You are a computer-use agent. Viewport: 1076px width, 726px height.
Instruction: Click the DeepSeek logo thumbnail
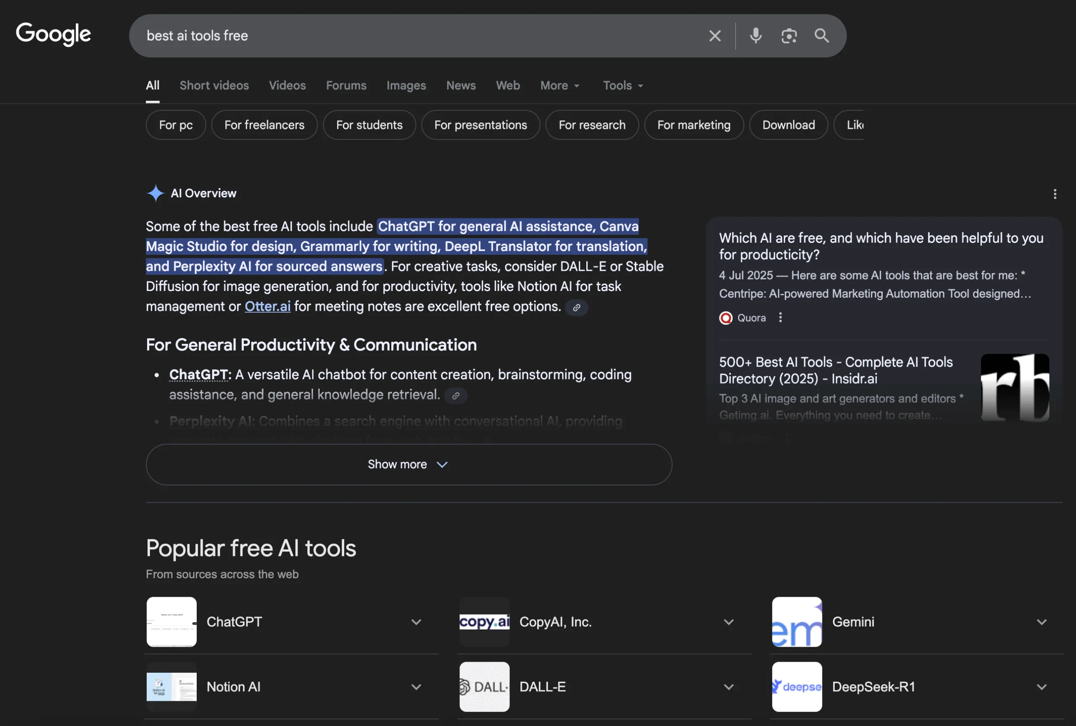pyautogui.click(x=797, y=687)
